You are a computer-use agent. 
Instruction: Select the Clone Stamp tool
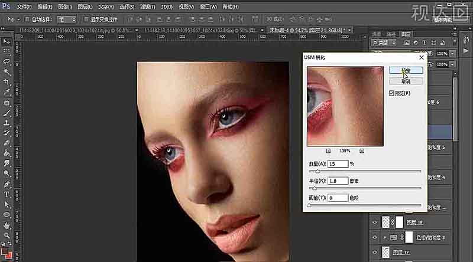[7, 123]
